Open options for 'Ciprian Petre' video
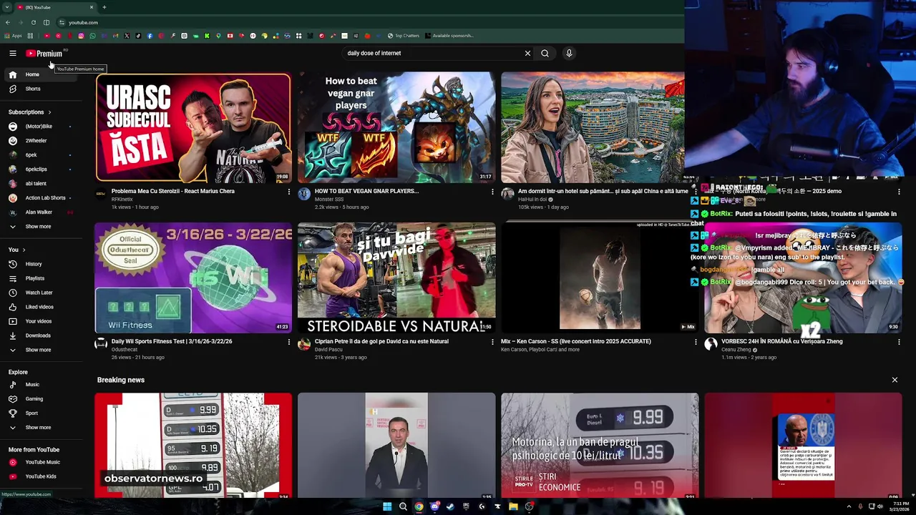 492,342
